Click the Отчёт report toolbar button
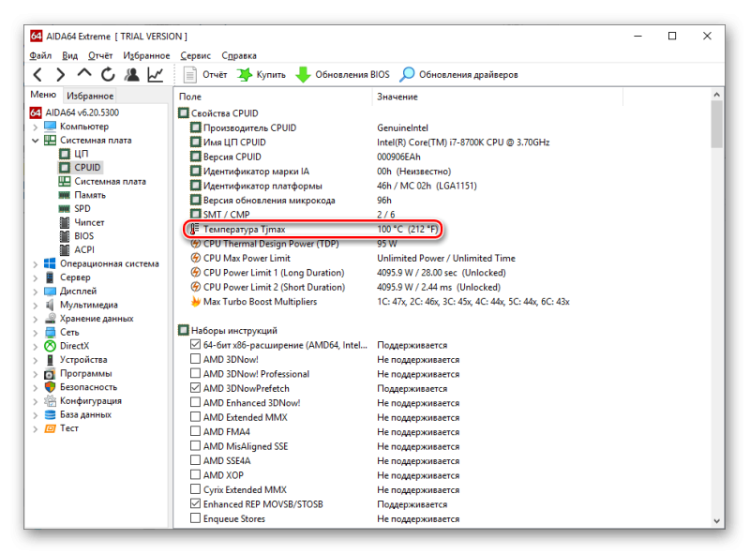The width and height of the screenshot is (750, 554). click(205, 75)
